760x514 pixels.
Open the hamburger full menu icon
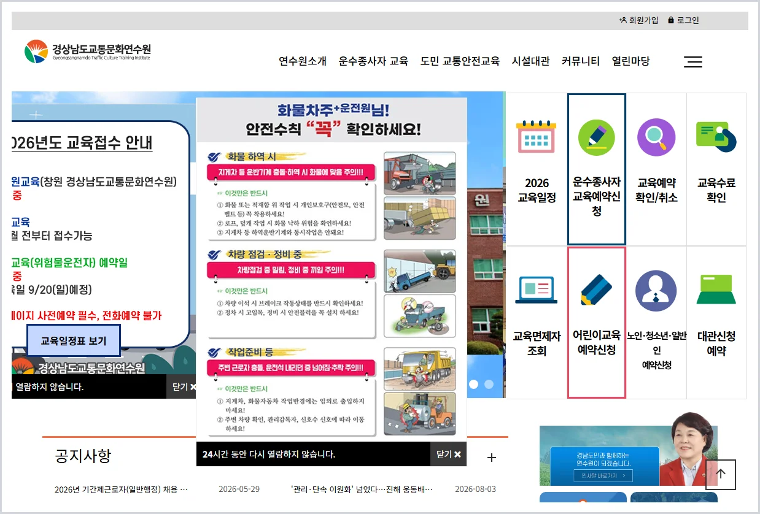tap(693, 61)
